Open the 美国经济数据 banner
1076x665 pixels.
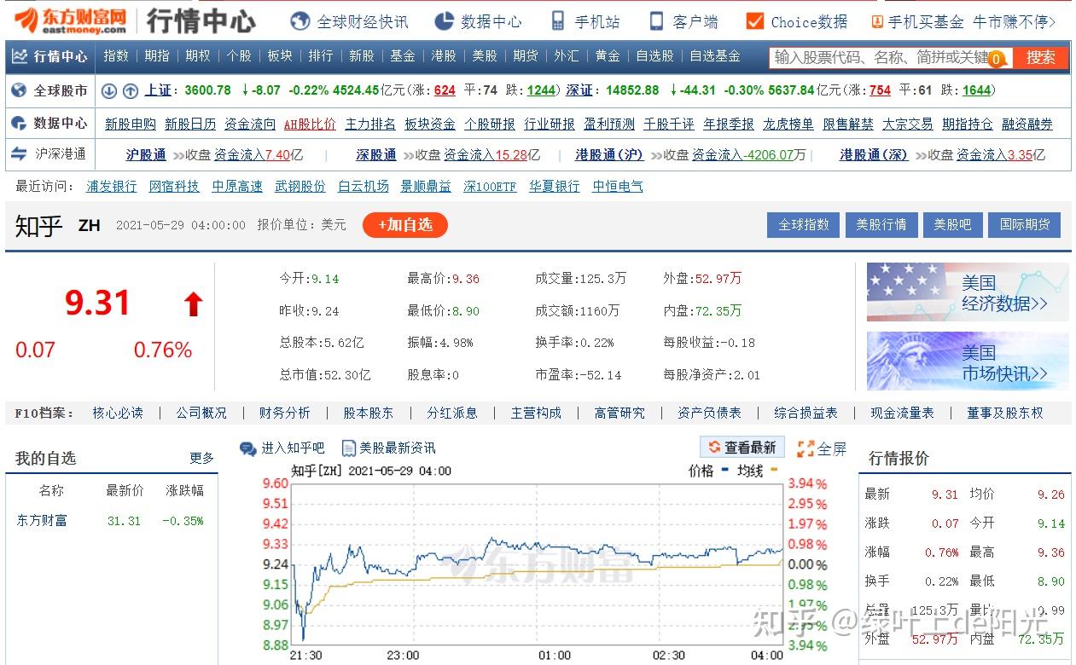pos(968,292)
